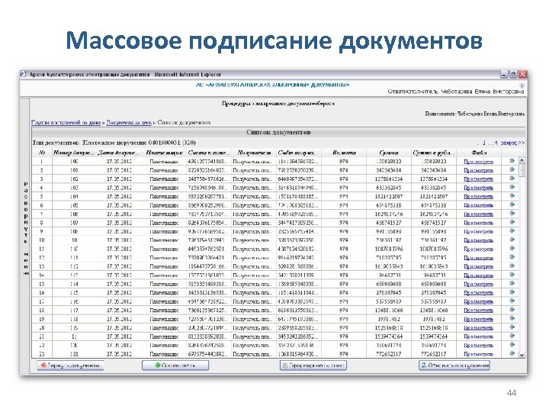Image resolution: width=549 pixels, height=412 pixels.
Task: Click the table vertical scrollbar thumb
Action: 522,170
